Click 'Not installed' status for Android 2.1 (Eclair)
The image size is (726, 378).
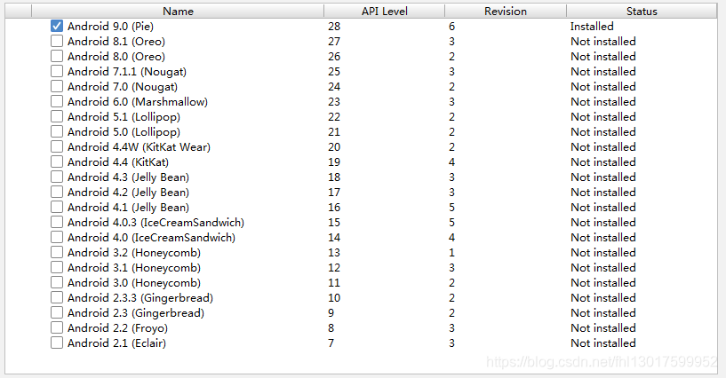(602, 343)
